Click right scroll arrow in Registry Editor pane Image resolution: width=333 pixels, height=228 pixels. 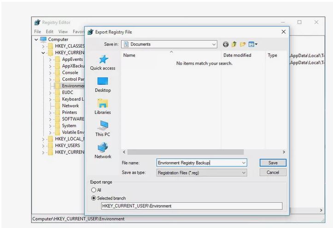[321, 210]
